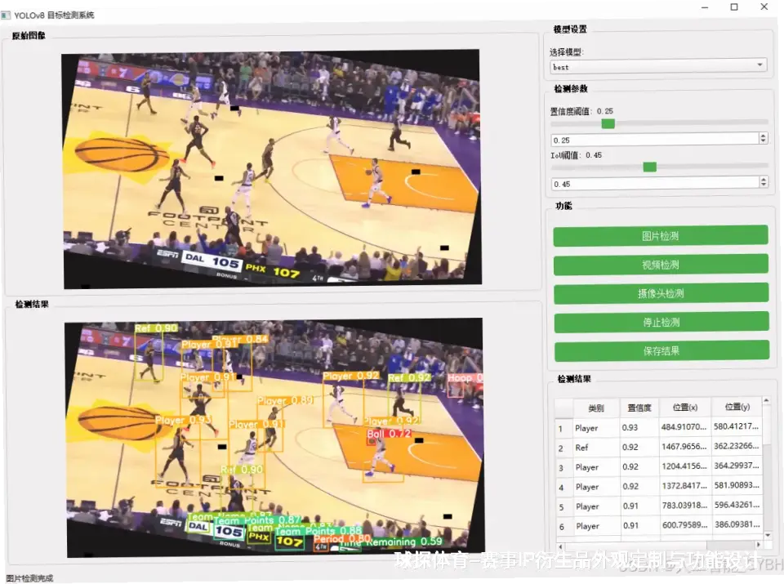The image size is (784, 584).
Task: Increase confidence threshold with up arrow
Action: pyautogui.click(x=763, y=136)
